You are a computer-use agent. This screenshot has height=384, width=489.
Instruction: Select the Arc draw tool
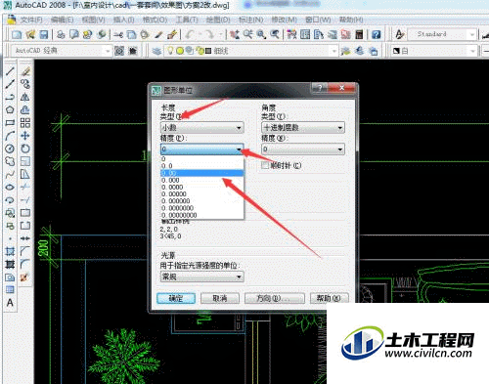pyautogui.click(x=10, y=136)
